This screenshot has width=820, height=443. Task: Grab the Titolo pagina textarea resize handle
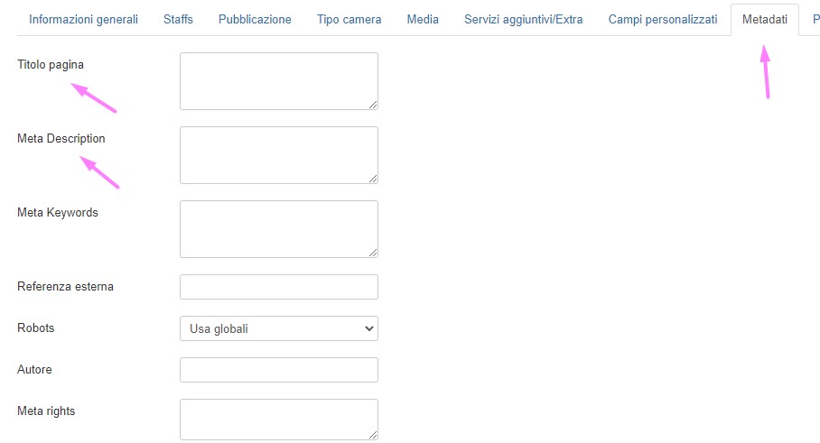pyautogui.click(x=373, y=105)
